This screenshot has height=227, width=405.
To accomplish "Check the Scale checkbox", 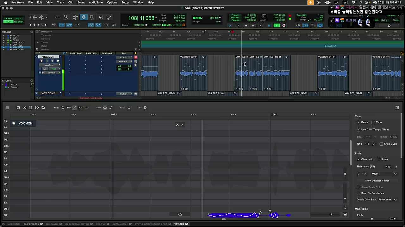I will (x=378, y=160).
